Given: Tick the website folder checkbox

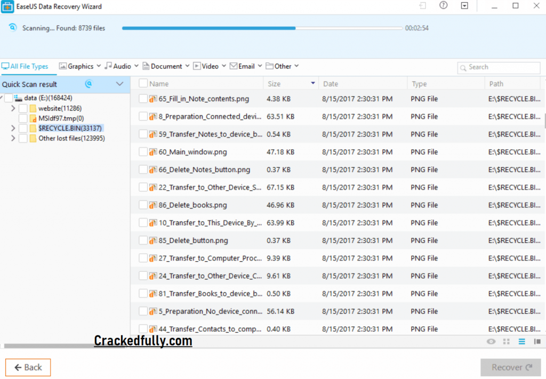Looking at the screenshot, I should pyautogui.click(x=23, y=108).
